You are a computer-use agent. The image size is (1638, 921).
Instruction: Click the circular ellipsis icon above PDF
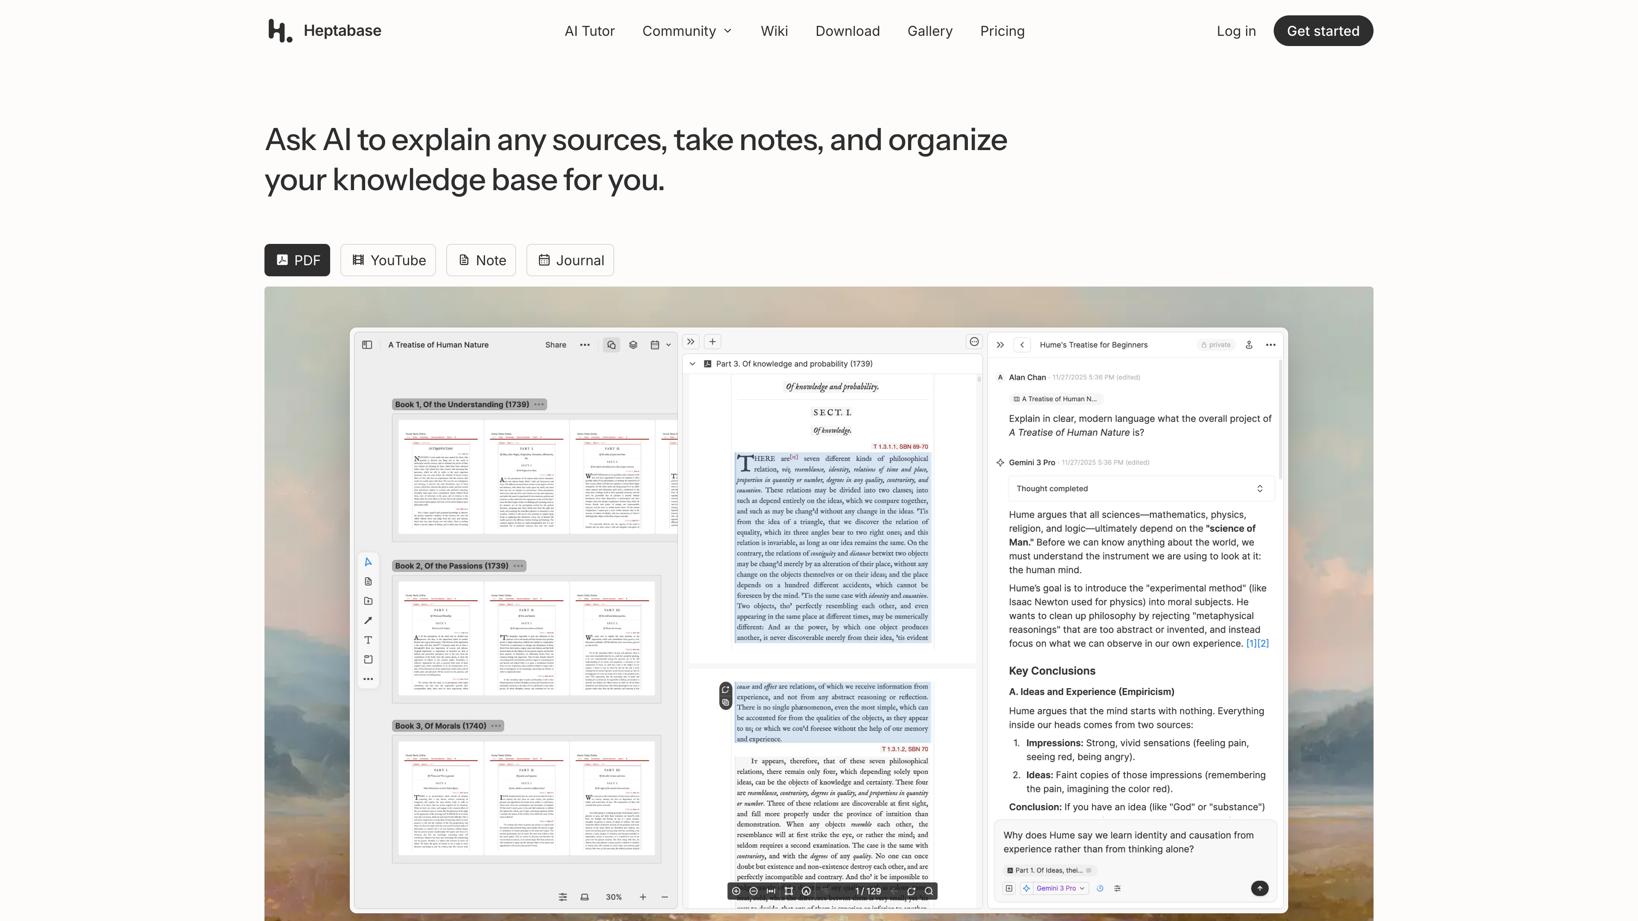tap(973, 341)
